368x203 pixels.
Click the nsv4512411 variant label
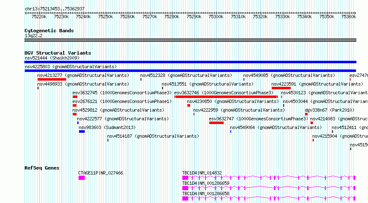coord(350,127)
